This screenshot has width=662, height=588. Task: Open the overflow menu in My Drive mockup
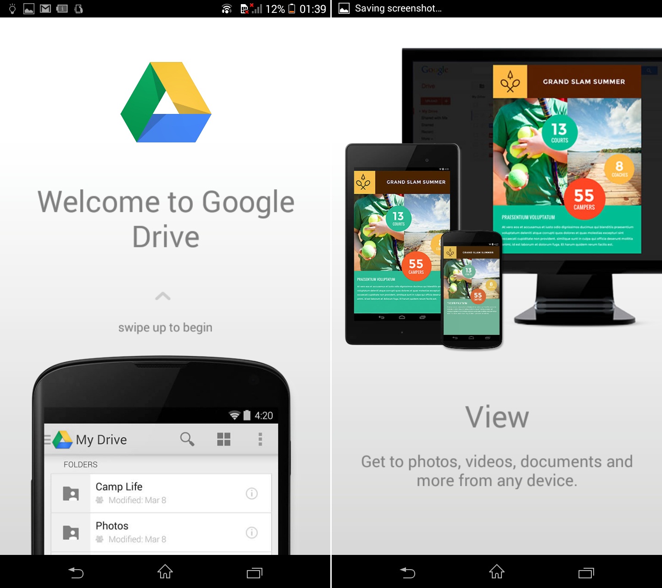coord(260,439)
